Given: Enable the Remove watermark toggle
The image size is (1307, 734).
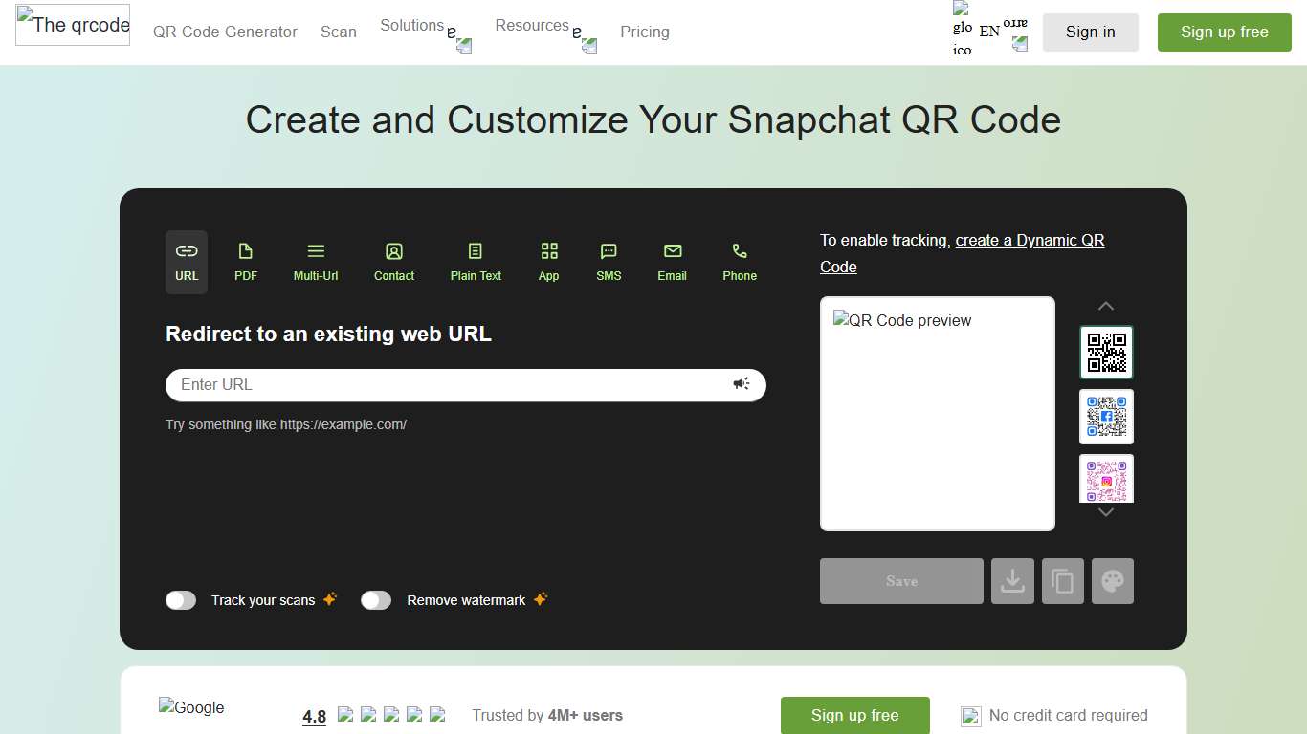Looking at the screenshot, I should tap(376, 599).
